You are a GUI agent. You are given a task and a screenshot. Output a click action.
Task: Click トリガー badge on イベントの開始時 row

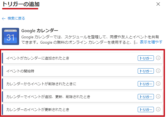146,71
